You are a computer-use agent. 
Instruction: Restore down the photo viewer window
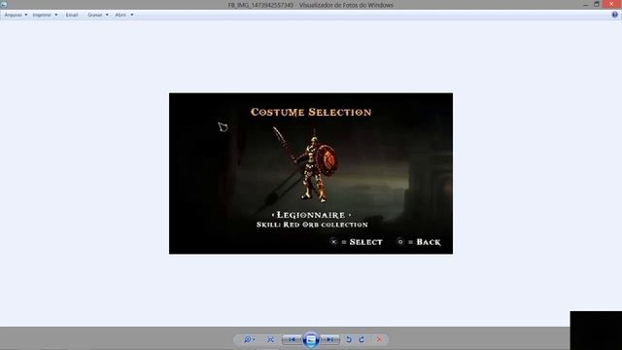597,4
